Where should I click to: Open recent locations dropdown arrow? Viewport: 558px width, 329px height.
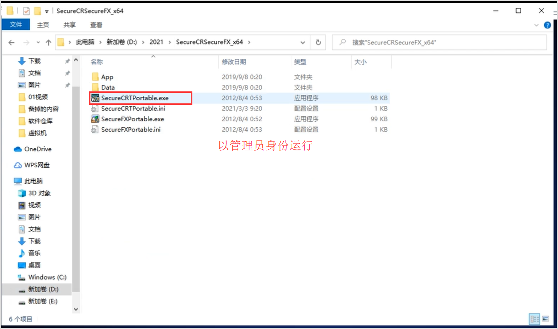pos(38,42)
